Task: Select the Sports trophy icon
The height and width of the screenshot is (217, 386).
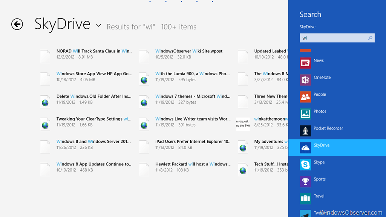Action: (x=305, y=182)
